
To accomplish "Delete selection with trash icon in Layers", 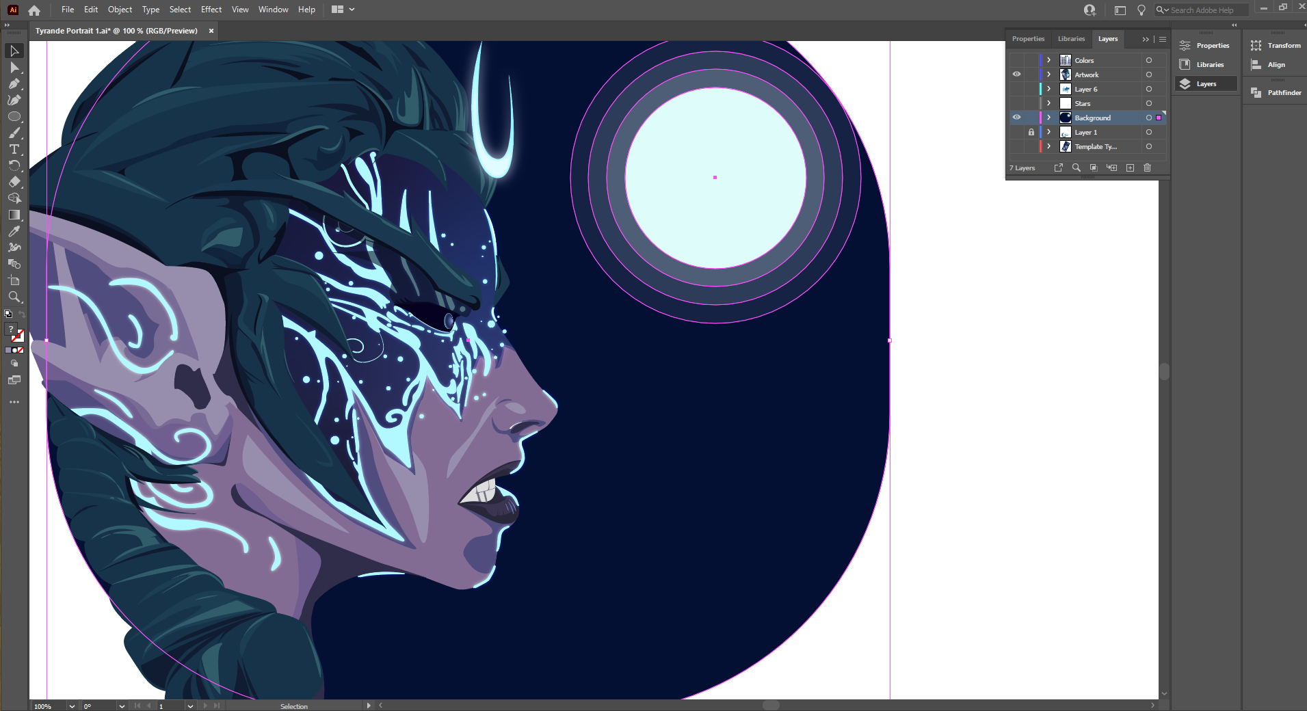I will (1148, 167).
